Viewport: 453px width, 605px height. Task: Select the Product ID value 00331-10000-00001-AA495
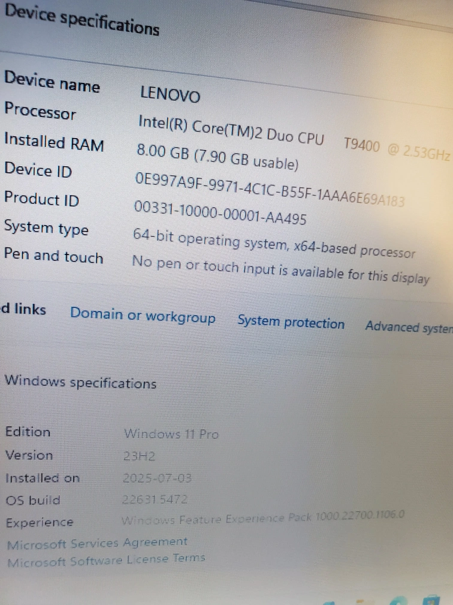(x=220, y=213)
